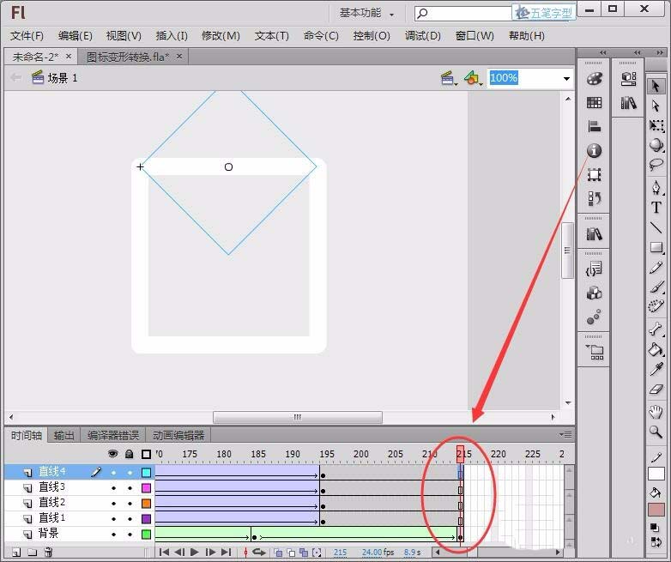Open the 控制(O) menu

pos(372,35)
